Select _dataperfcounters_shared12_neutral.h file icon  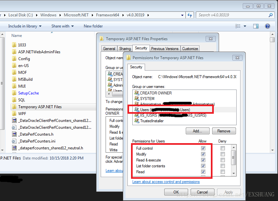tap(14, 148)
